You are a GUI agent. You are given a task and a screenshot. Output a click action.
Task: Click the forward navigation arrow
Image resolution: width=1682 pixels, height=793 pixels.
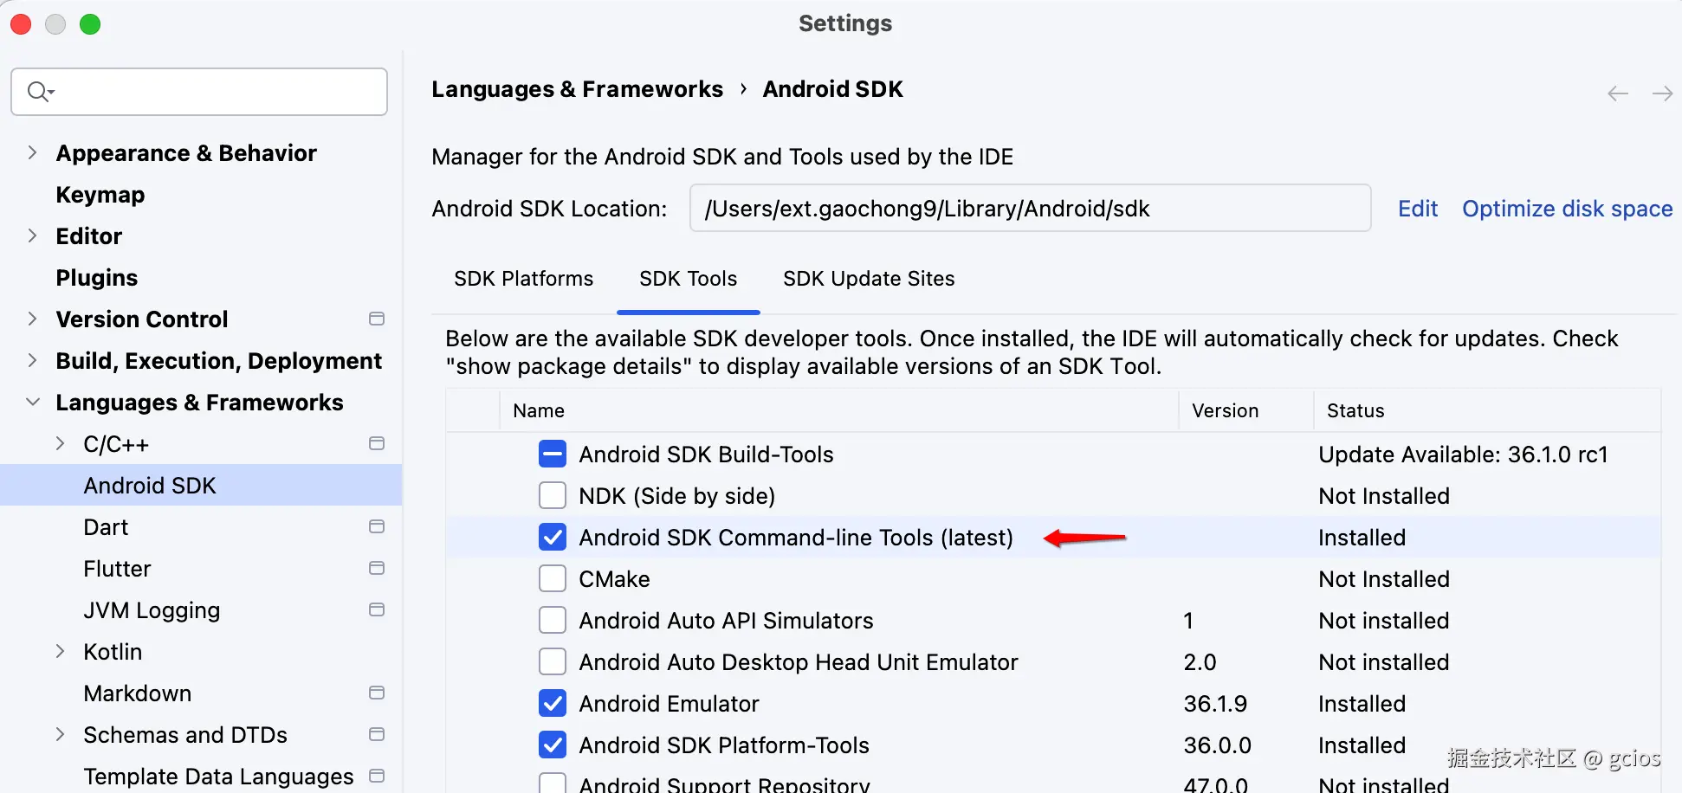pyautogui.click(x=1662, y=93)
